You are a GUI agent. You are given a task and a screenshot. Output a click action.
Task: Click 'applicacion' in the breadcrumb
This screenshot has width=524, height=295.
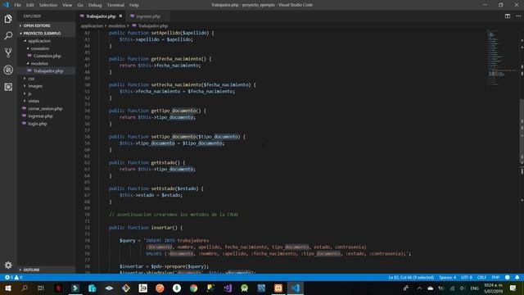point(92,25)
